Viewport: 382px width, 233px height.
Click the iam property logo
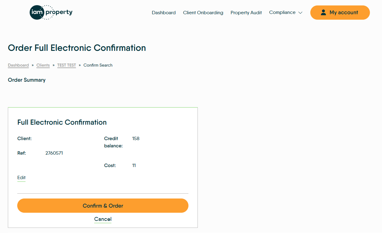point(51,12)
